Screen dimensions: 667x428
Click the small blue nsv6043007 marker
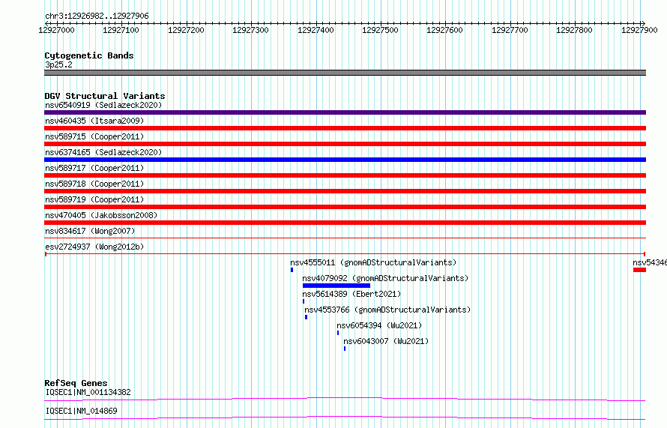click(345, 349)
